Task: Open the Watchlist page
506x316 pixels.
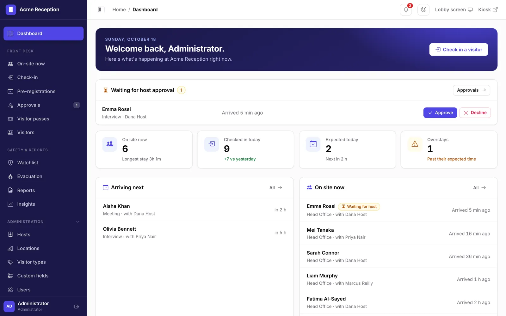Action: [44, 163]
